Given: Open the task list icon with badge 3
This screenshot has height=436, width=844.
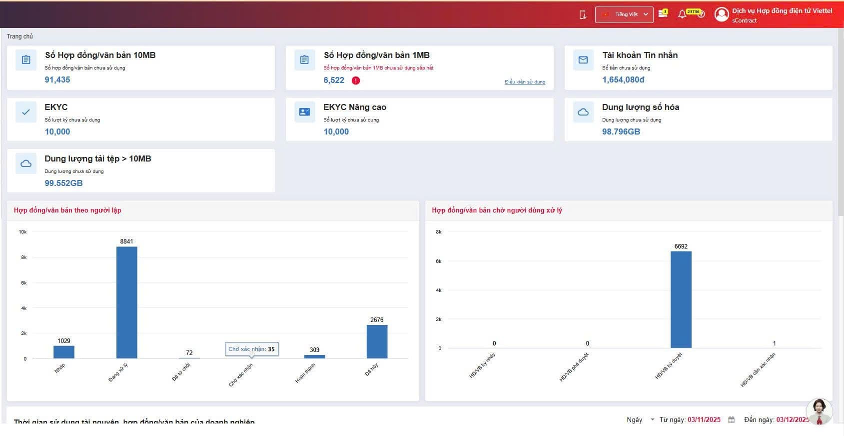Looking at the screenshot, I should click(x=663, y=13).
